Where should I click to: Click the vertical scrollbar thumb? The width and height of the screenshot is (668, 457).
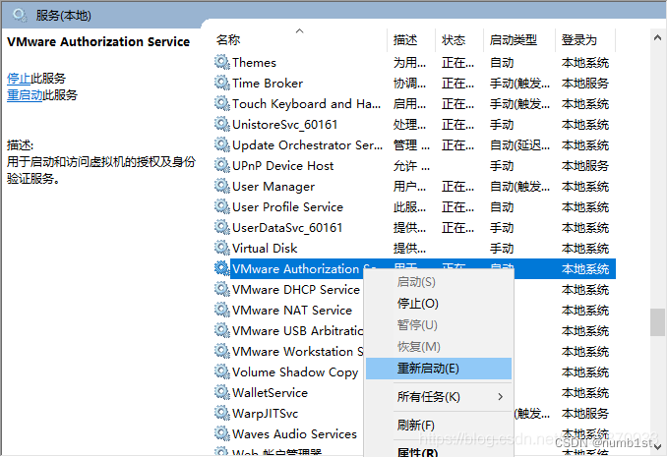[658, 322]
